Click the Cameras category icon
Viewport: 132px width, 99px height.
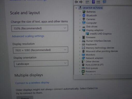click(x=84, y=19)
